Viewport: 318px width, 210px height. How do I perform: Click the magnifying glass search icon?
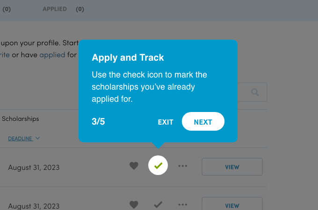pyautogui.click(x=255, y=92)
